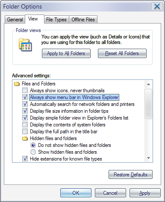165x202 pixels.
Task: Click the Folder views icon
Action: coord(25,45)
